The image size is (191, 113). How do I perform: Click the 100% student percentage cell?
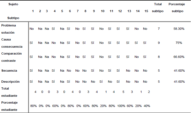(122, 106)
